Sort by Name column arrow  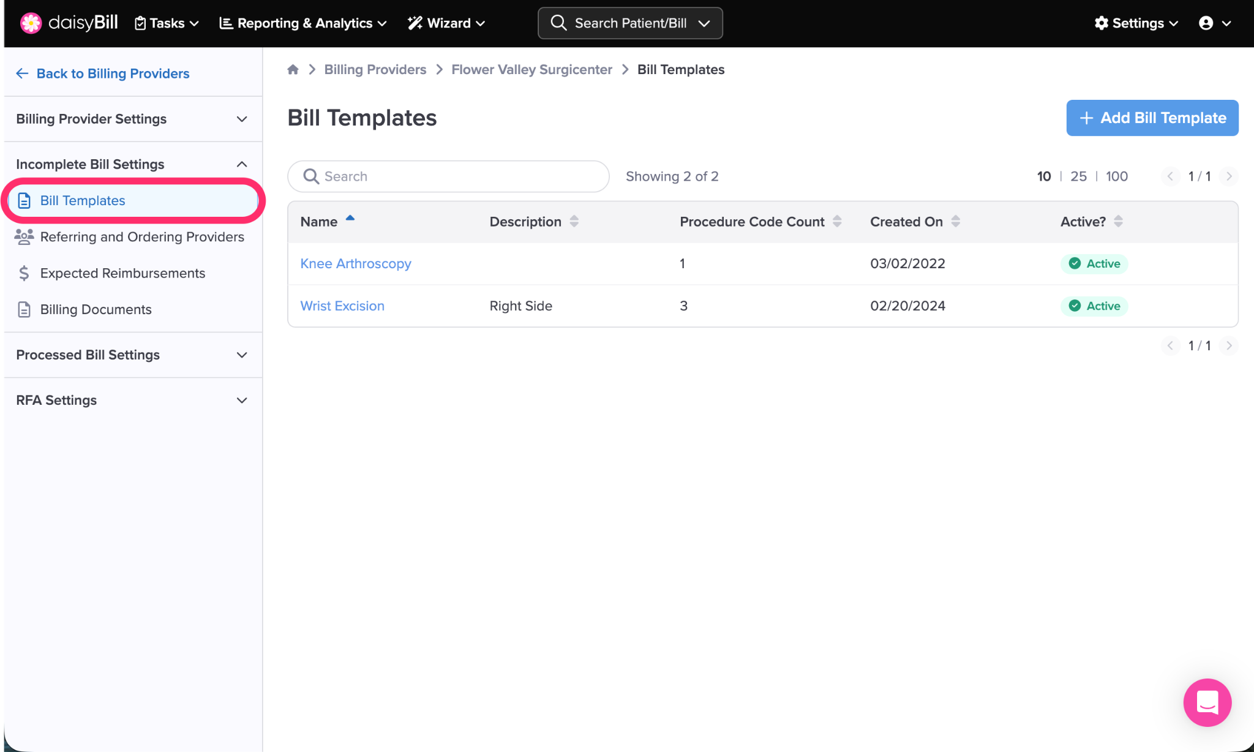click(x=350, y=218)
